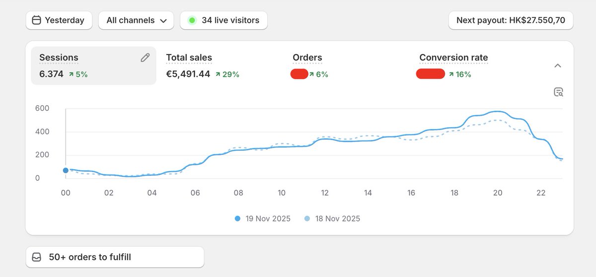
Task: Open the Next payout button
Action: click(511, 20)
